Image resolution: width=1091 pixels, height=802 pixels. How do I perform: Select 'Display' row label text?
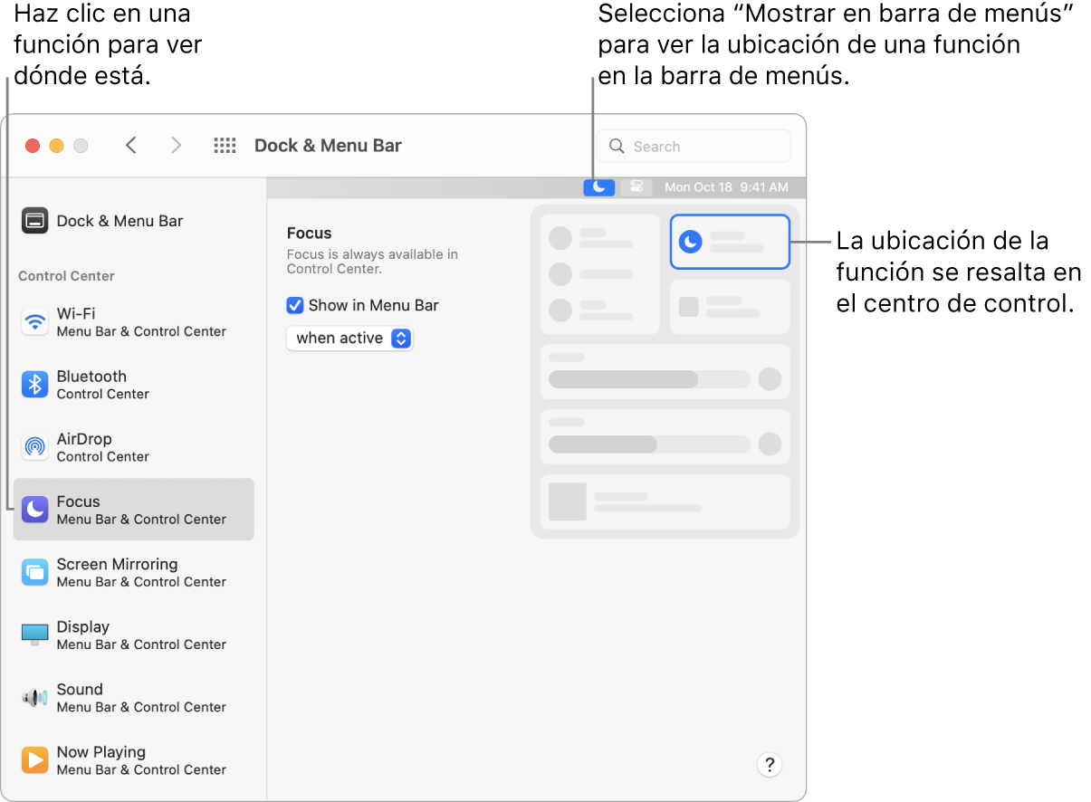(83, 626)
